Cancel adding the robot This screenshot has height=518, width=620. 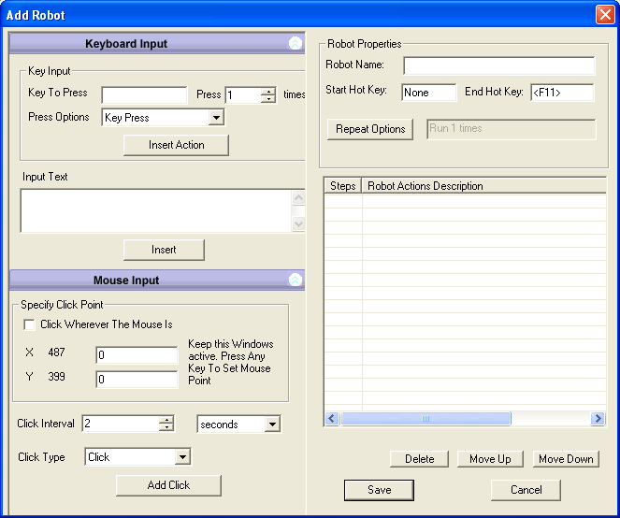(x=526, y=490)
